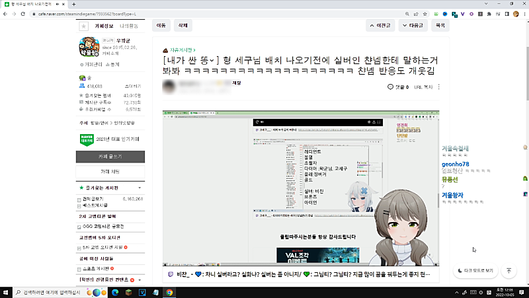Switch to the 나의활동 tab
The image size is (529, 298).
click(x=129, y=26)
